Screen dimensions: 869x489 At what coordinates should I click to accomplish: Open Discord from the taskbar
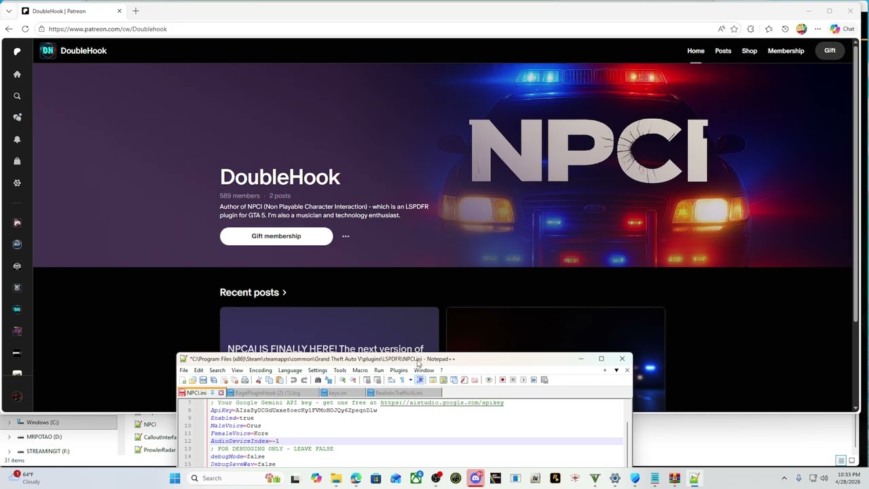[x=475, y=478]
